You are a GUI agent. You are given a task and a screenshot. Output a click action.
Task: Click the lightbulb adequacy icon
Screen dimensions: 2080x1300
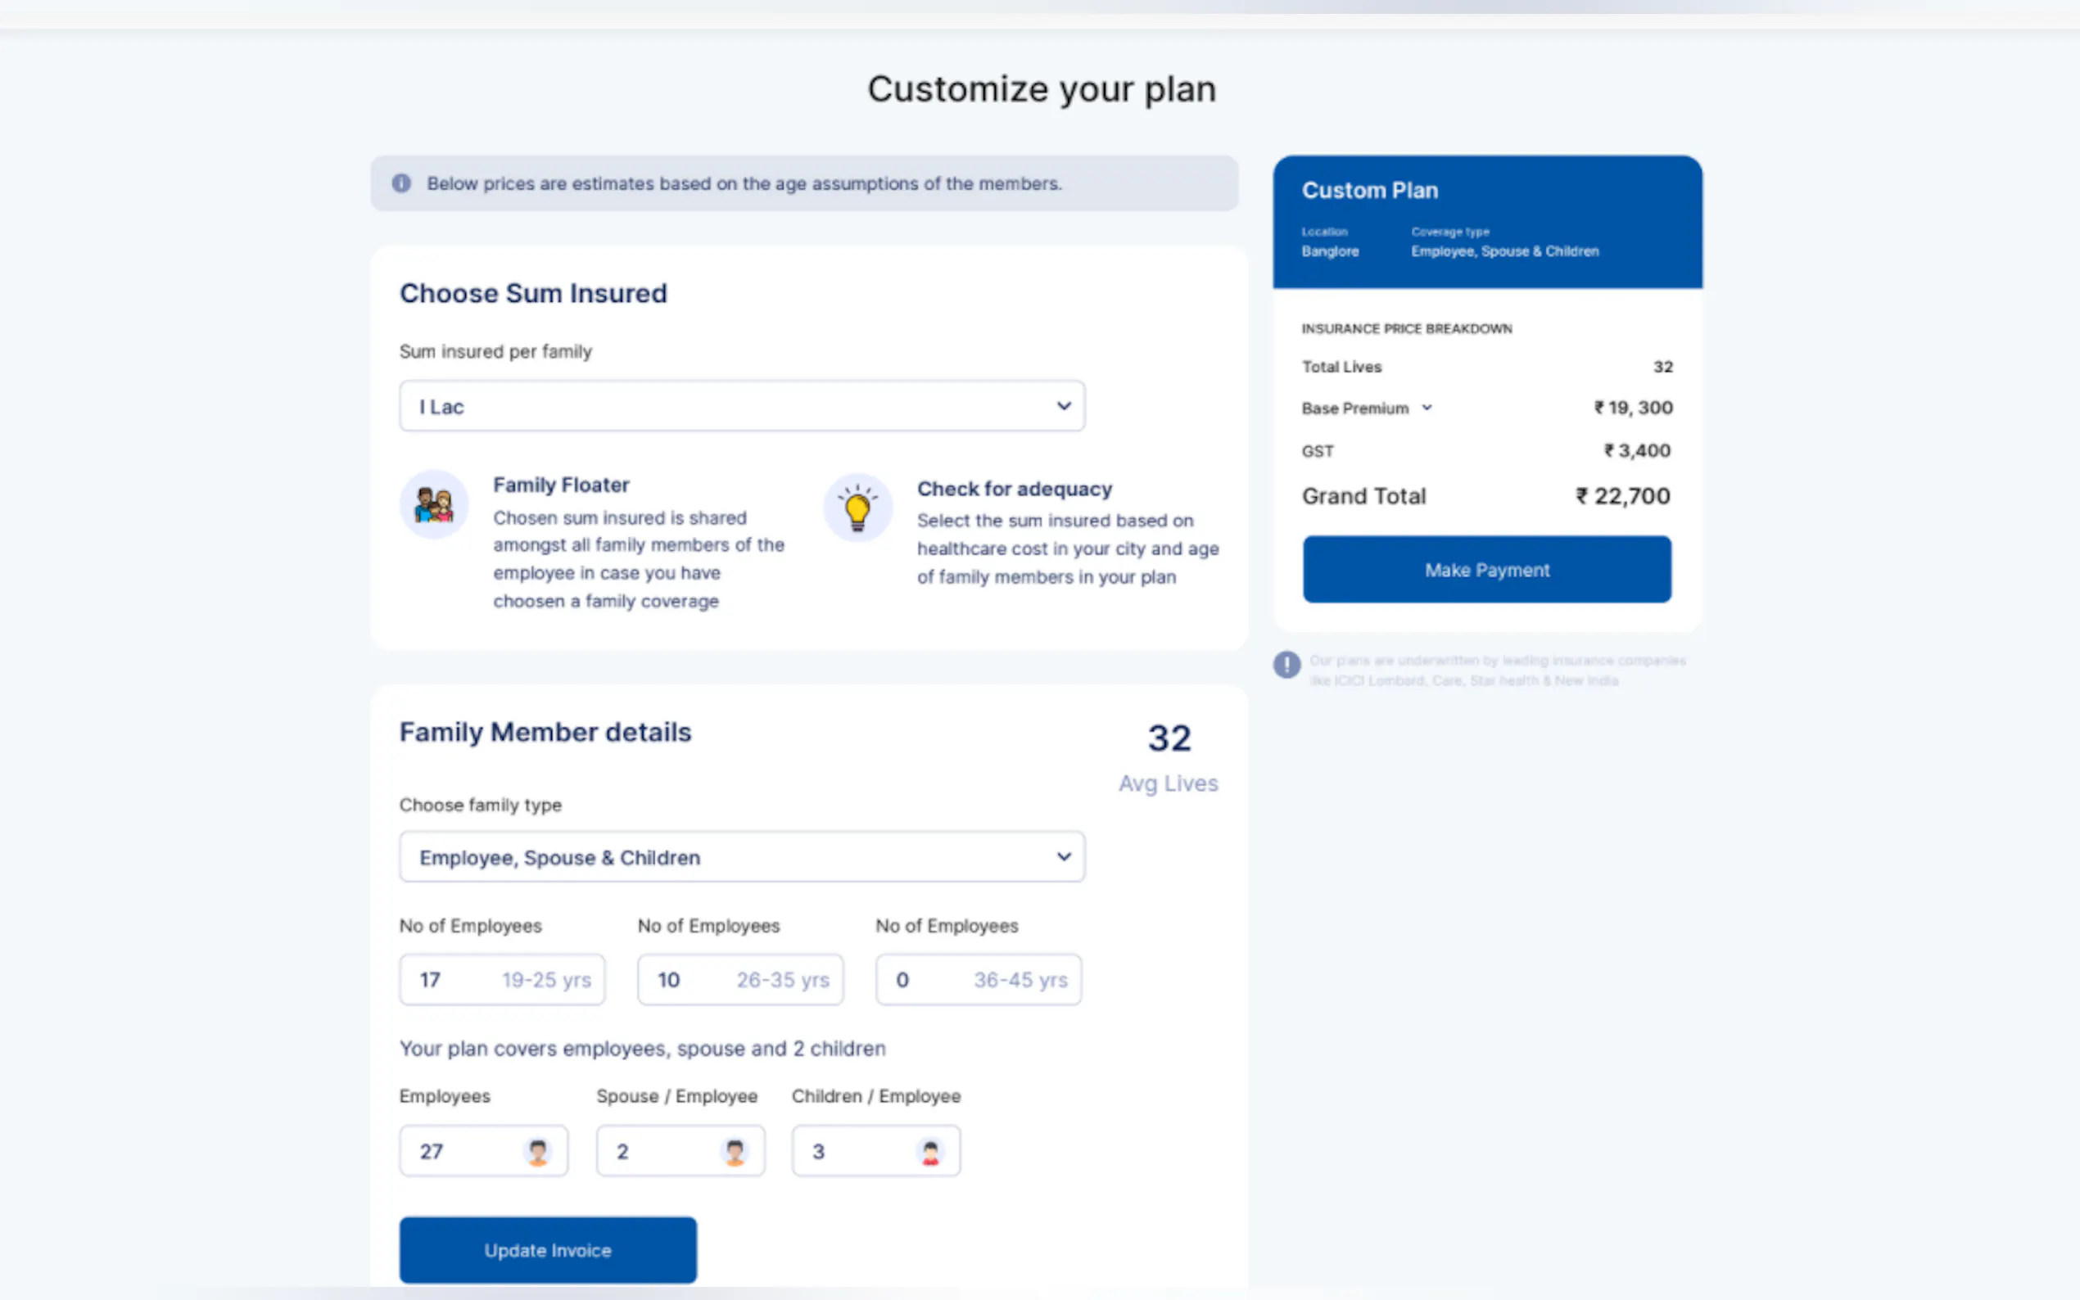point(857,508)
